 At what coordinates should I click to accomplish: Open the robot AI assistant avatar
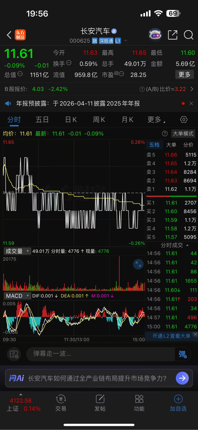pyautogui.click(x=155, y=35)
